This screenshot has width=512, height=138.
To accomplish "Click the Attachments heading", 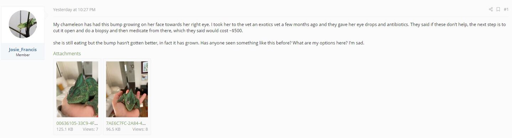I will pos(67,54).
